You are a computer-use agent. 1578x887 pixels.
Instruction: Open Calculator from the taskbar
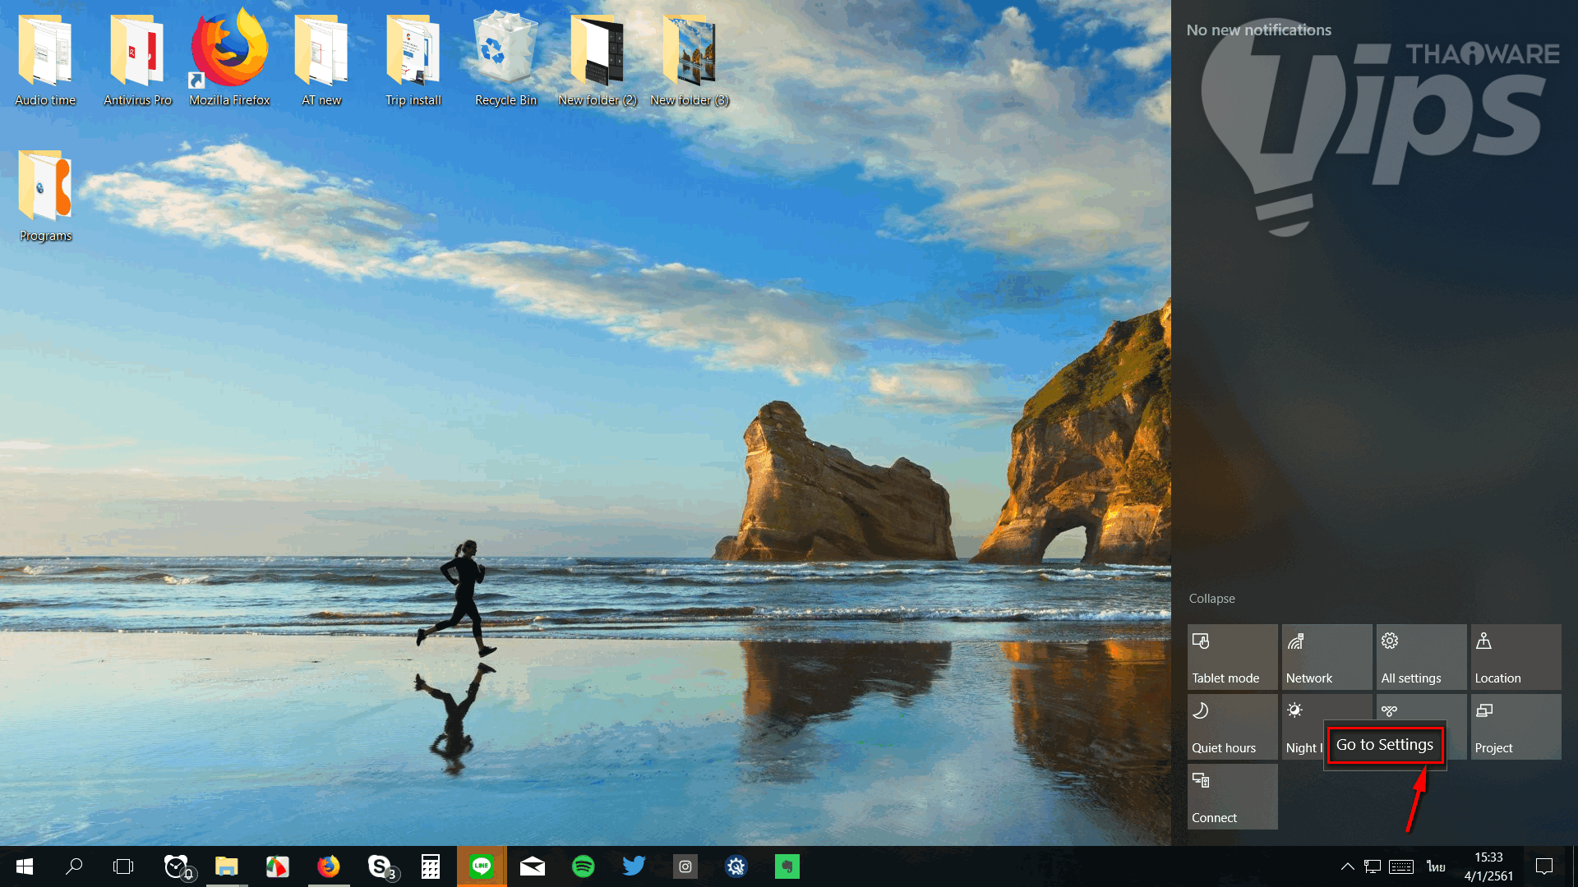(x=431, y=866)
